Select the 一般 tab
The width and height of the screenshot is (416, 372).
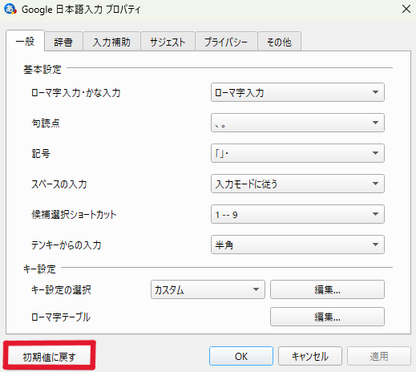coord(25,41)
